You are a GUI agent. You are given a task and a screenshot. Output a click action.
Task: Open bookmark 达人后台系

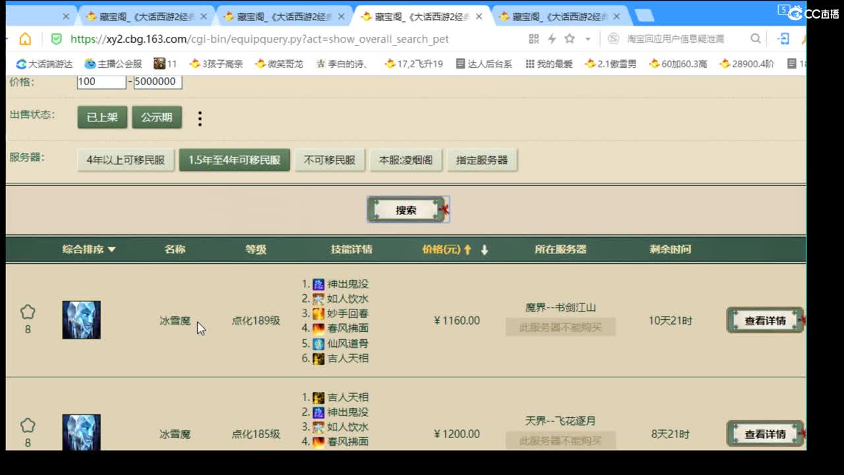[x=484, y=64]
